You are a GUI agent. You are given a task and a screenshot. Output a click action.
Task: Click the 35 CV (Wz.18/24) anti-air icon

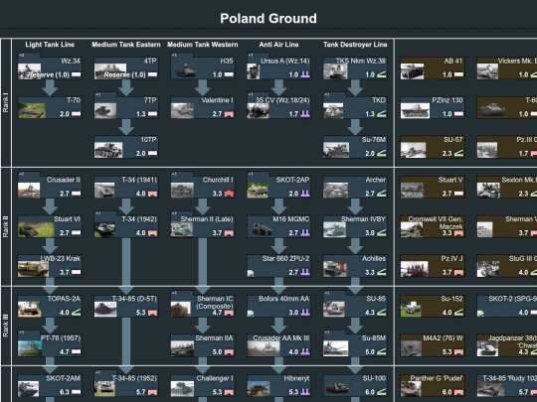305,114
